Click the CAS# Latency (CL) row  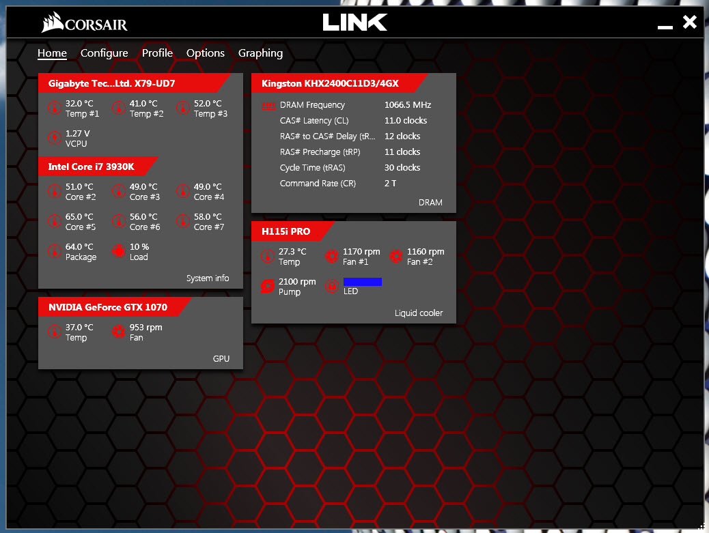[354, 121]
